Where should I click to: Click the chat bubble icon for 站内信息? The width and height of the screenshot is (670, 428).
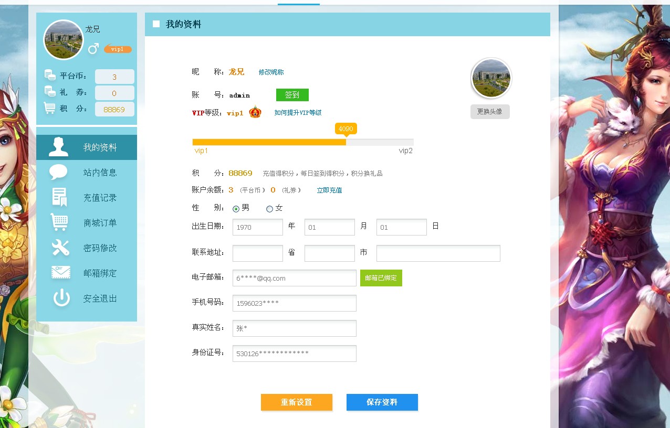coord(58,172)
